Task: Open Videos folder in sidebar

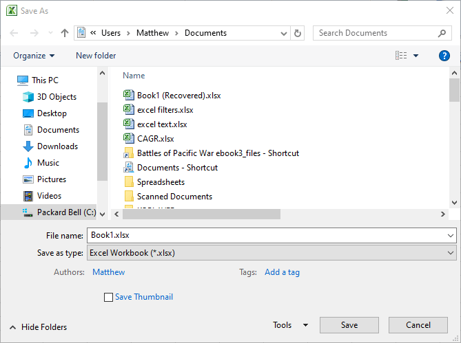Action: point(42,195)
